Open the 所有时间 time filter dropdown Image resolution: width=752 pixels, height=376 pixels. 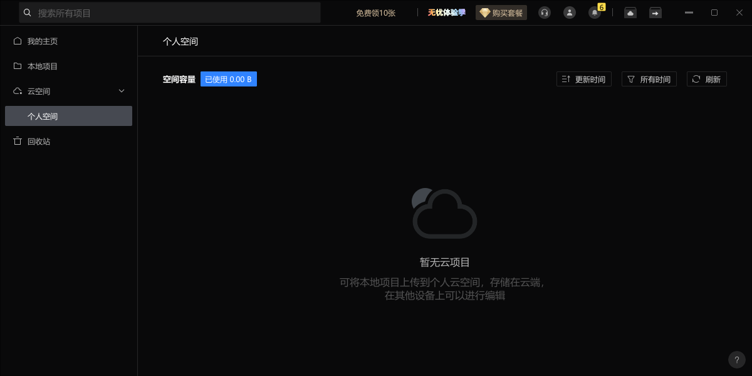(x=649, y=78)
